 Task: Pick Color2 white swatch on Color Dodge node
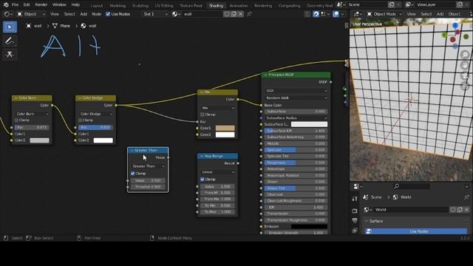[x=103, y=140]
